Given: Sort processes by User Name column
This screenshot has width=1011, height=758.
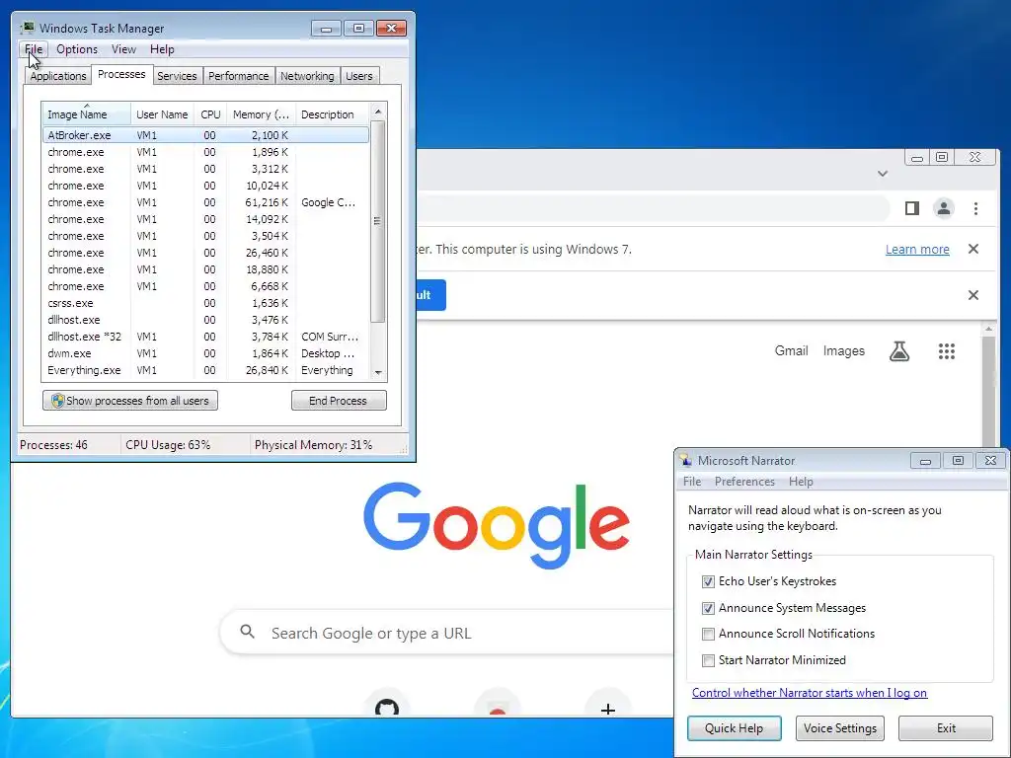Looking at the screenshot, I should click(162, 114).
